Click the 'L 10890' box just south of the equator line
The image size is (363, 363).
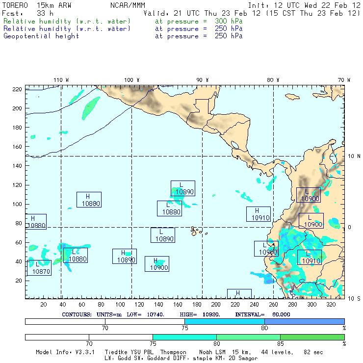tap(163, 235)
